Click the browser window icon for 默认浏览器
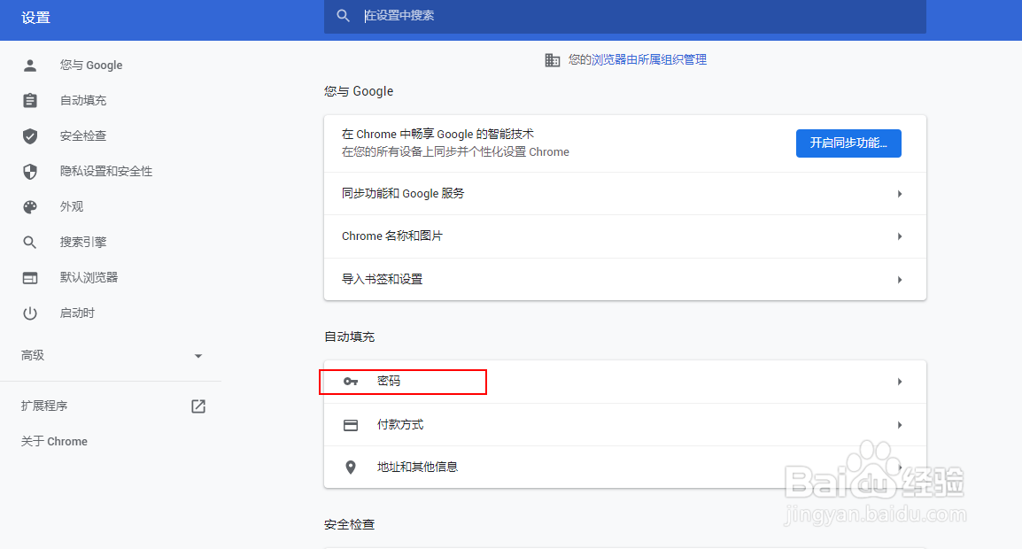 [x=30, y=278]
